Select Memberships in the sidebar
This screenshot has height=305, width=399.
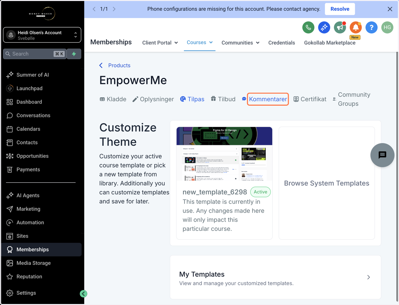click(42, 250)
